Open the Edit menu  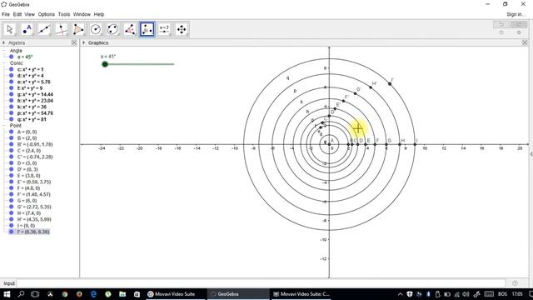click(17, 14)
